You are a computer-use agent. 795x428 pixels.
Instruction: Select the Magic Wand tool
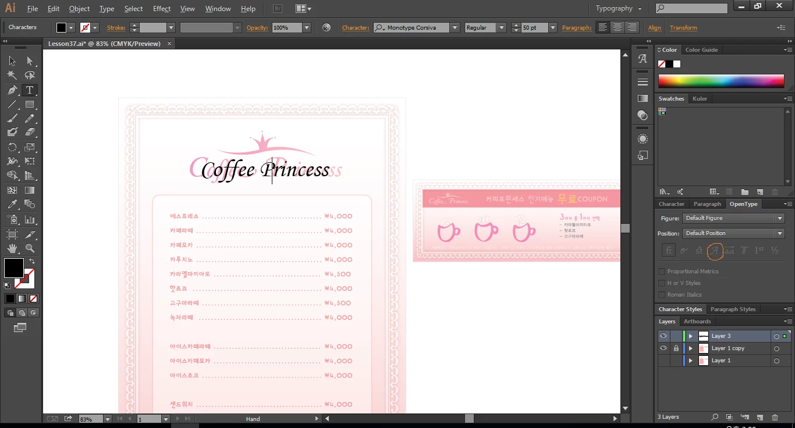12,76
